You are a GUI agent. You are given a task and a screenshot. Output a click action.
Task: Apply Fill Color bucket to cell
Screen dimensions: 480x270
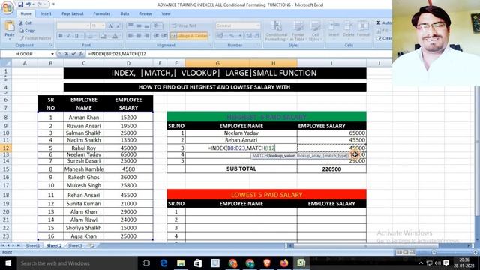pyautogui.click(x=103, y=36)
